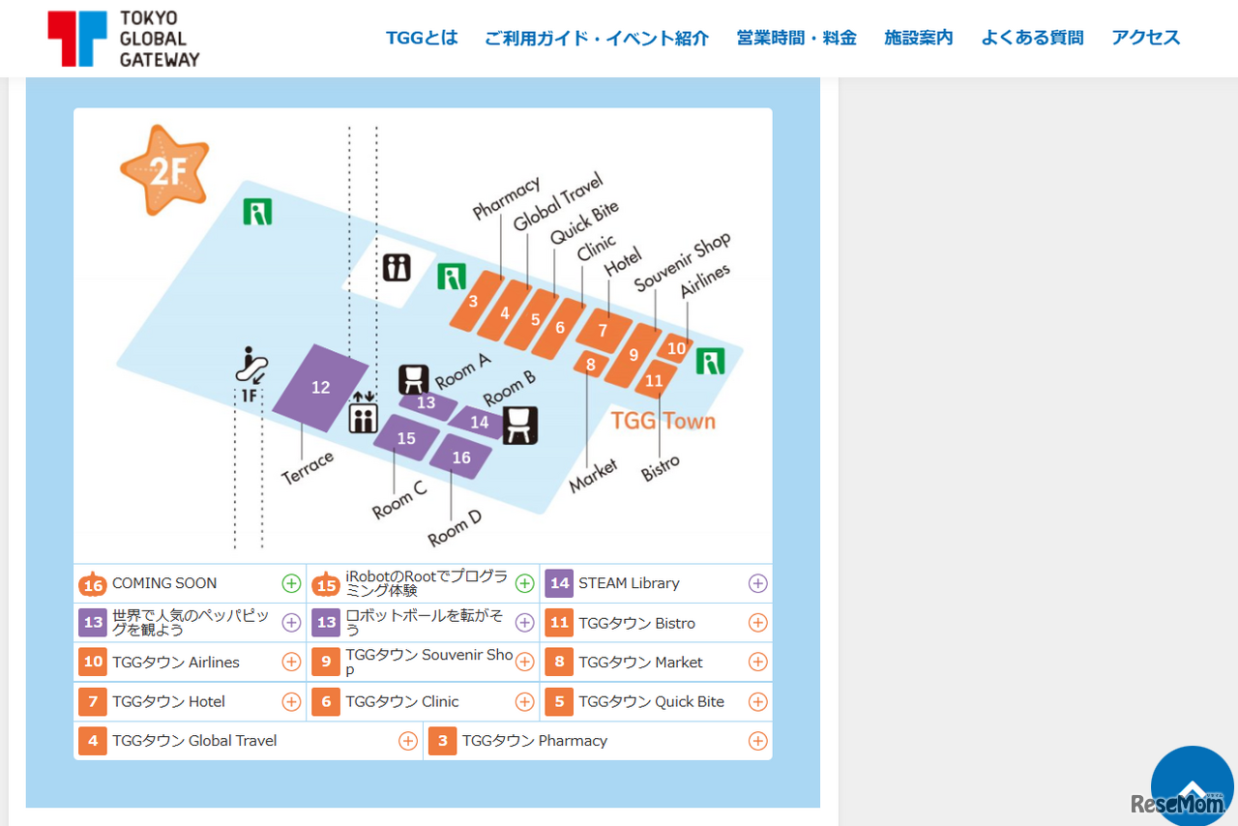This screenshot has height=826, width=1238.
Task: Click the chair icon right of block 14
Action: click(x=520, y=425)
